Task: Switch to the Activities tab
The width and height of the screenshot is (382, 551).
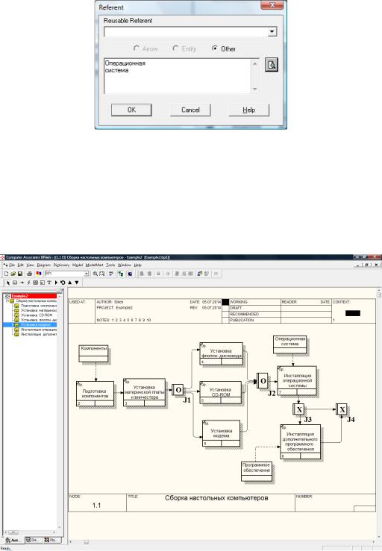Action: pos(13,540)
